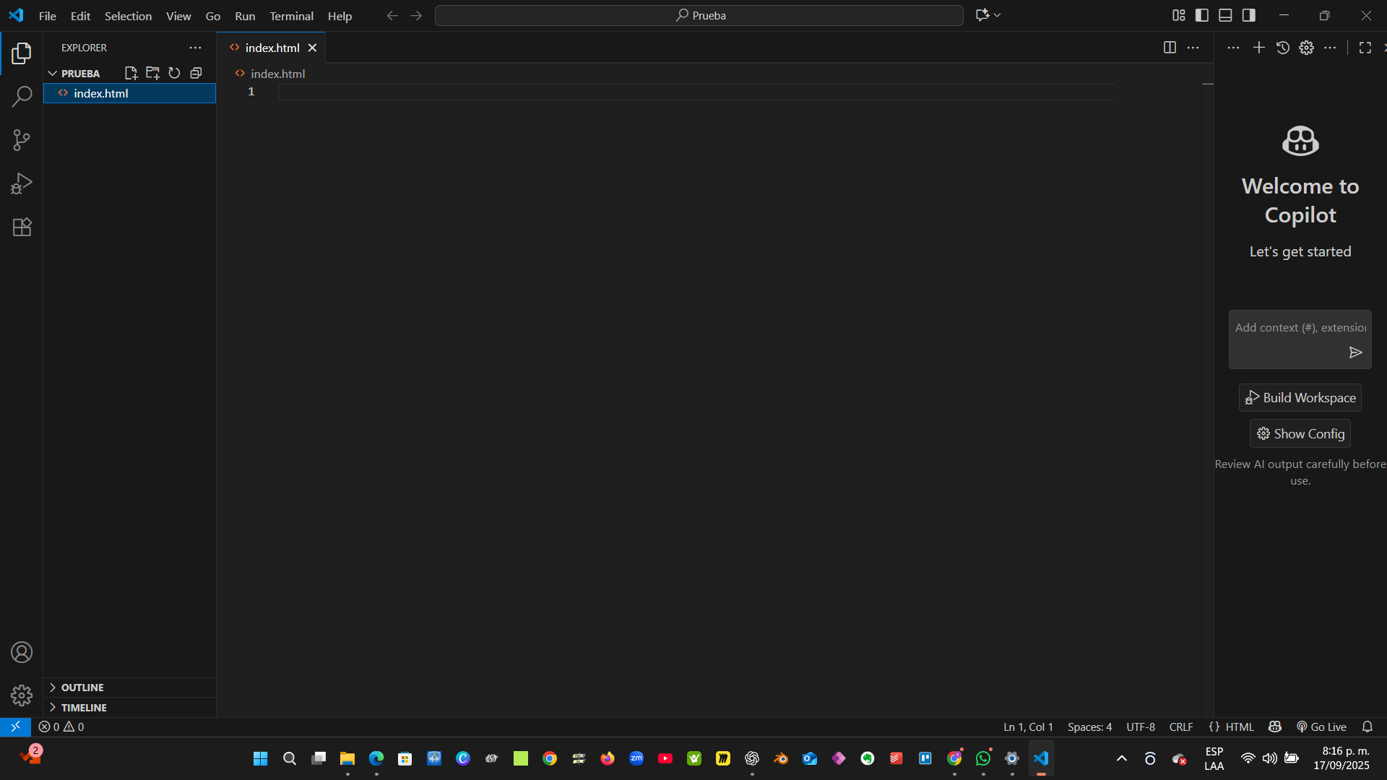Close the index.html editor tab
Image resolution: width=1387 pixels, height=780 pixels.
312,48
